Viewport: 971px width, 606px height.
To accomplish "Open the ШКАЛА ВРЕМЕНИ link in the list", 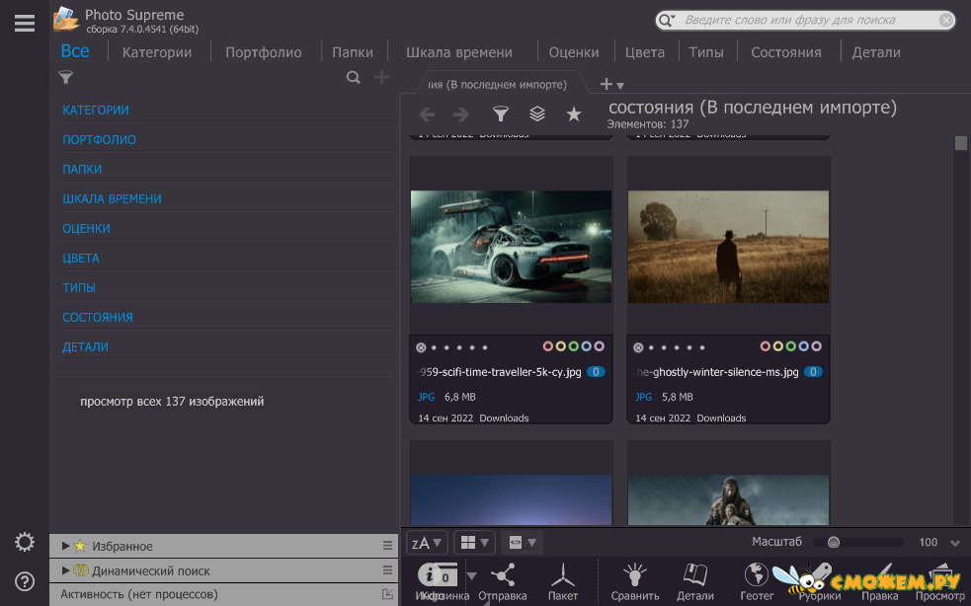I will (112, 199).
